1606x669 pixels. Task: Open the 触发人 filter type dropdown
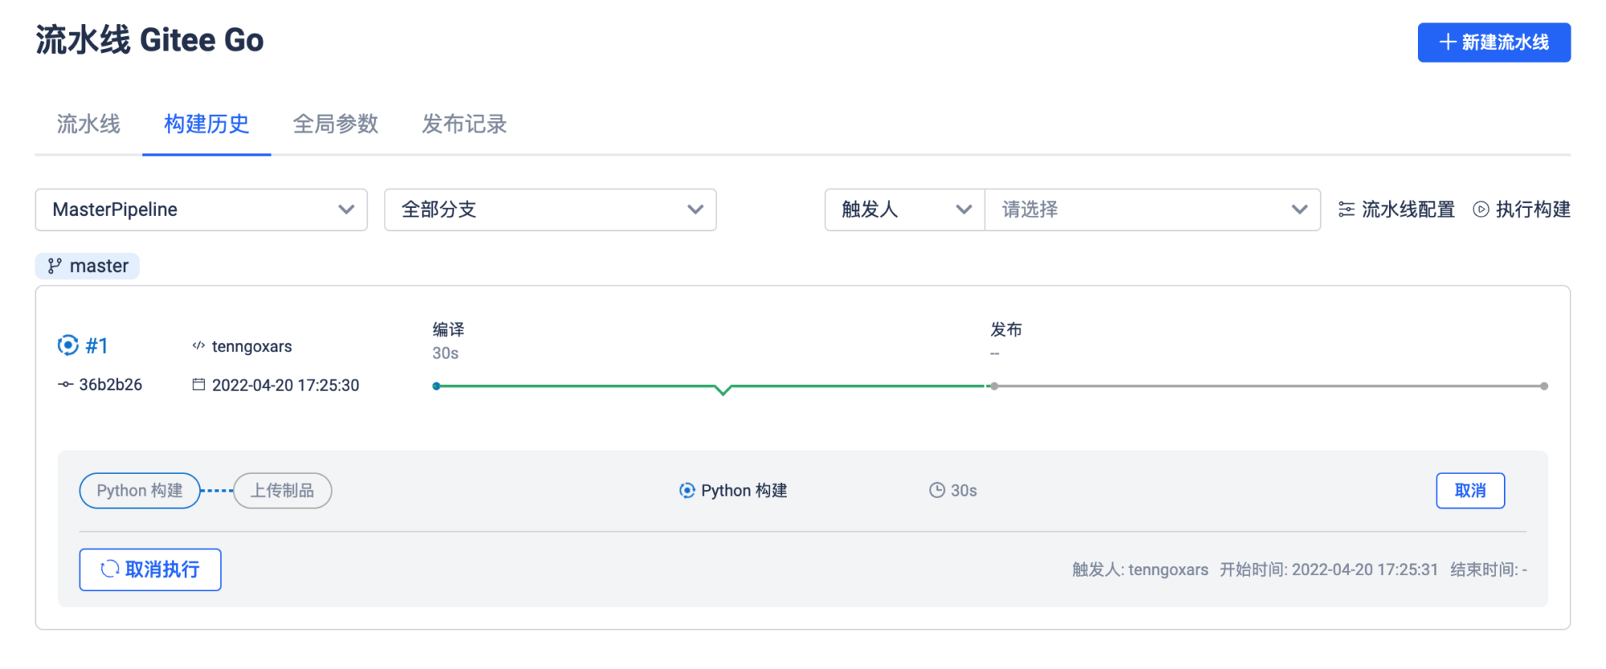click(x=905, y=210)
